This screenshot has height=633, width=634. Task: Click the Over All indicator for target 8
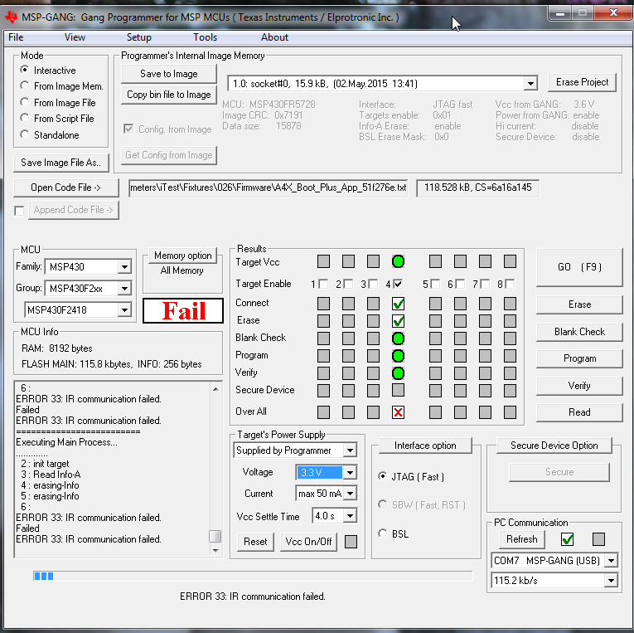(510, 412)
